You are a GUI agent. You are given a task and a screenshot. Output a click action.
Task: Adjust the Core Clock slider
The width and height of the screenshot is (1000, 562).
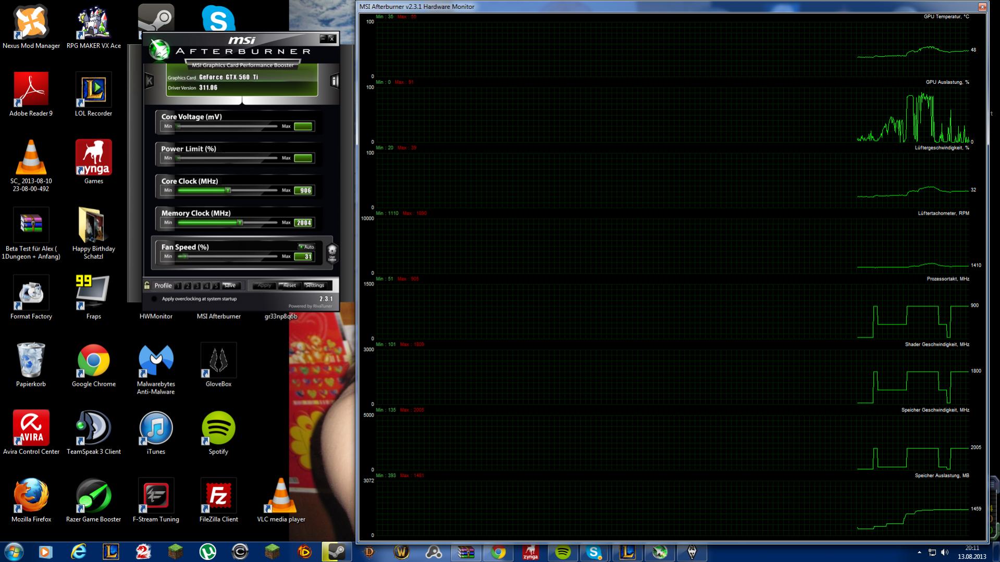[x=228, y=190]
